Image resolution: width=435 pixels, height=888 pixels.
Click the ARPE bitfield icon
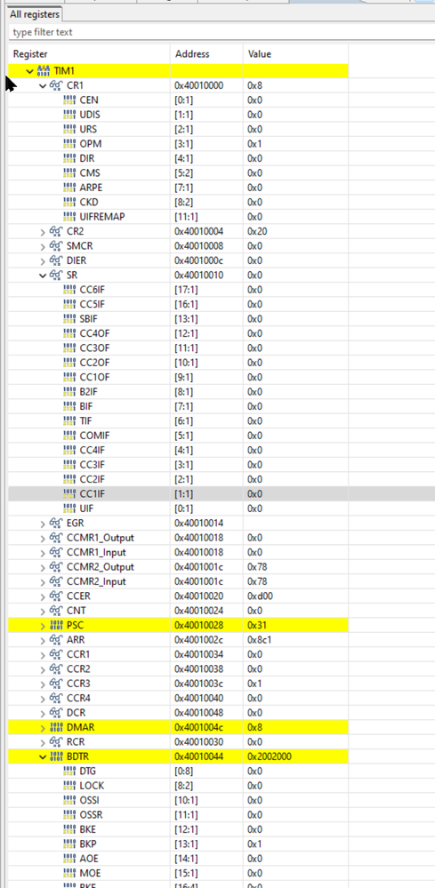(x=69, y=188)
